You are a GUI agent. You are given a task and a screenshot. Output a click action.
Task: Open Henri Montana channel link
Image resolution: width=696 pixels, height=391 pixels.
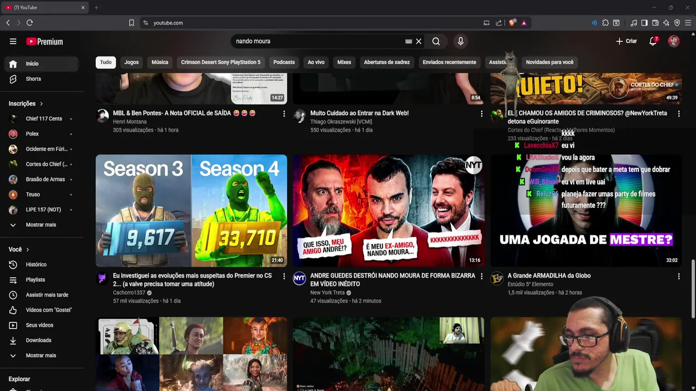pyautogui.click(x=129, y=122)
